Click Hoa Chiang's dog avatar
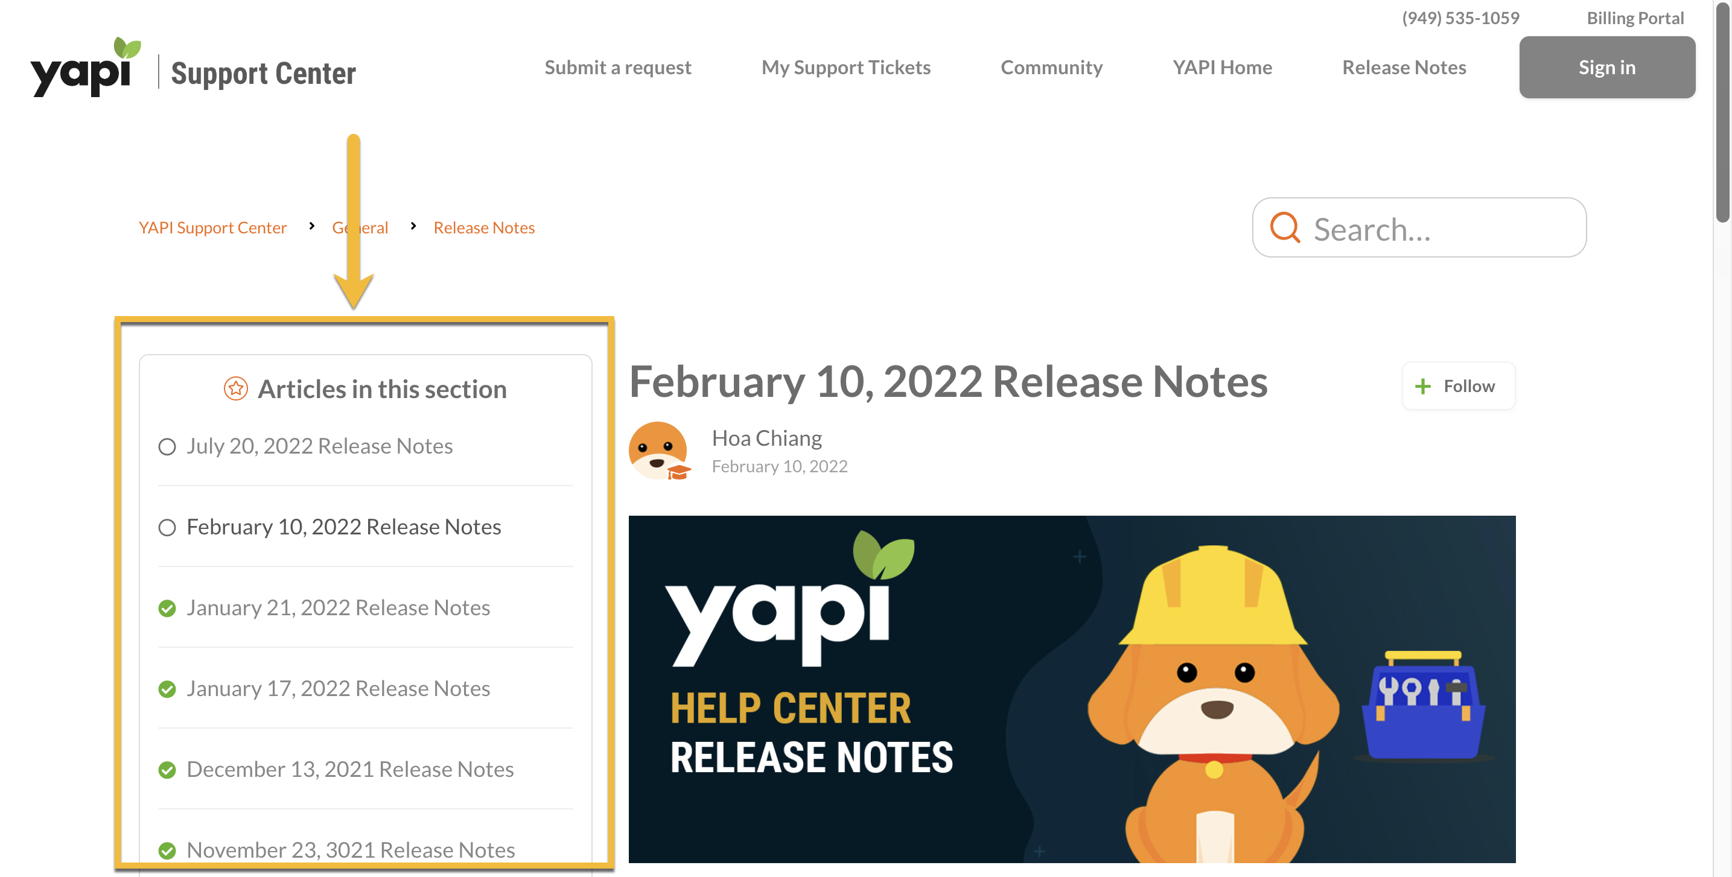The width and height of the screenshot is (1732, 877). [x=659, y=451]
